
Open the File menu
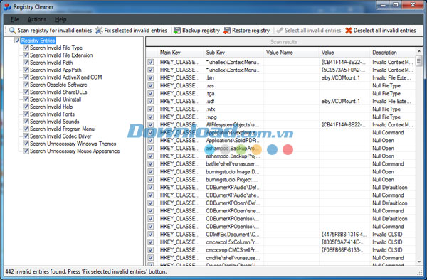click(x=15, y=20)
